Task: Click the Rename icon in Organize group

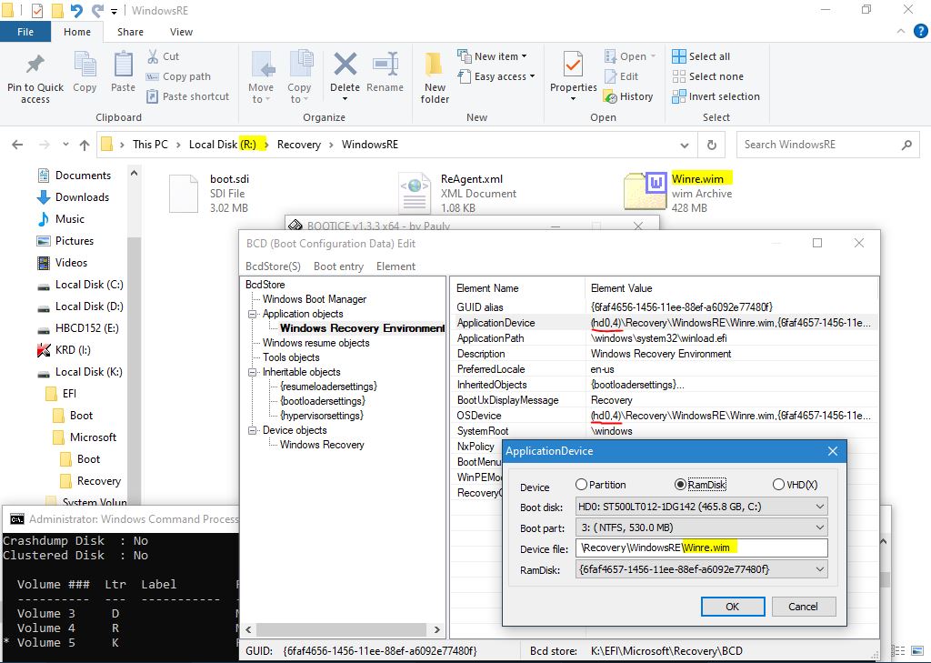Action: pyautogui.click(x=385, y=66)
